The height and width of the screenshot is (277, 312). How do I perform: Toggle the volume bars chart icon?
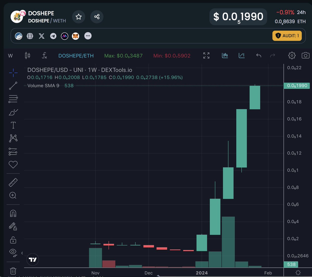[x=242, y=55]
